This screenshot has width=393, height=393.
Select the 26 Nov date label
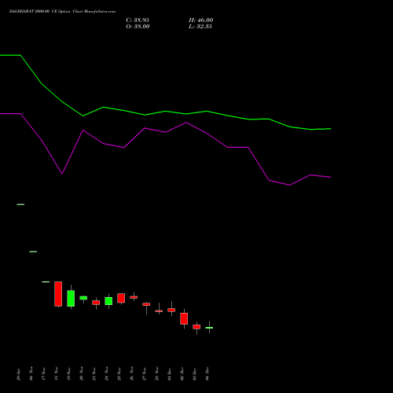(131, 373)
